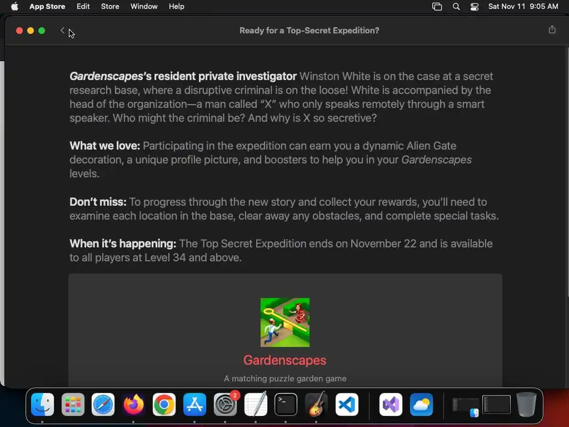Viewport: 569px width, 427px height.
Task: Open System Settings from the dock
Action: pos(225,405)
